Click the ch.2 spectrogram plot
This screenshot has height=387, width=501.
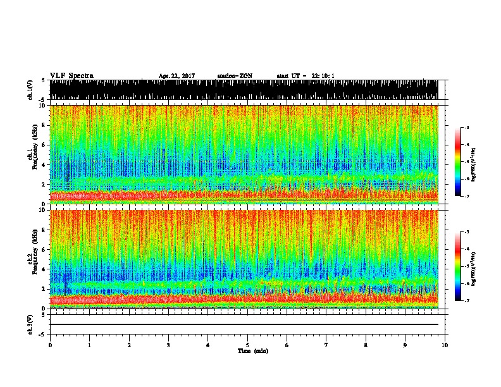pyautogui.click(x=244, y=259)
